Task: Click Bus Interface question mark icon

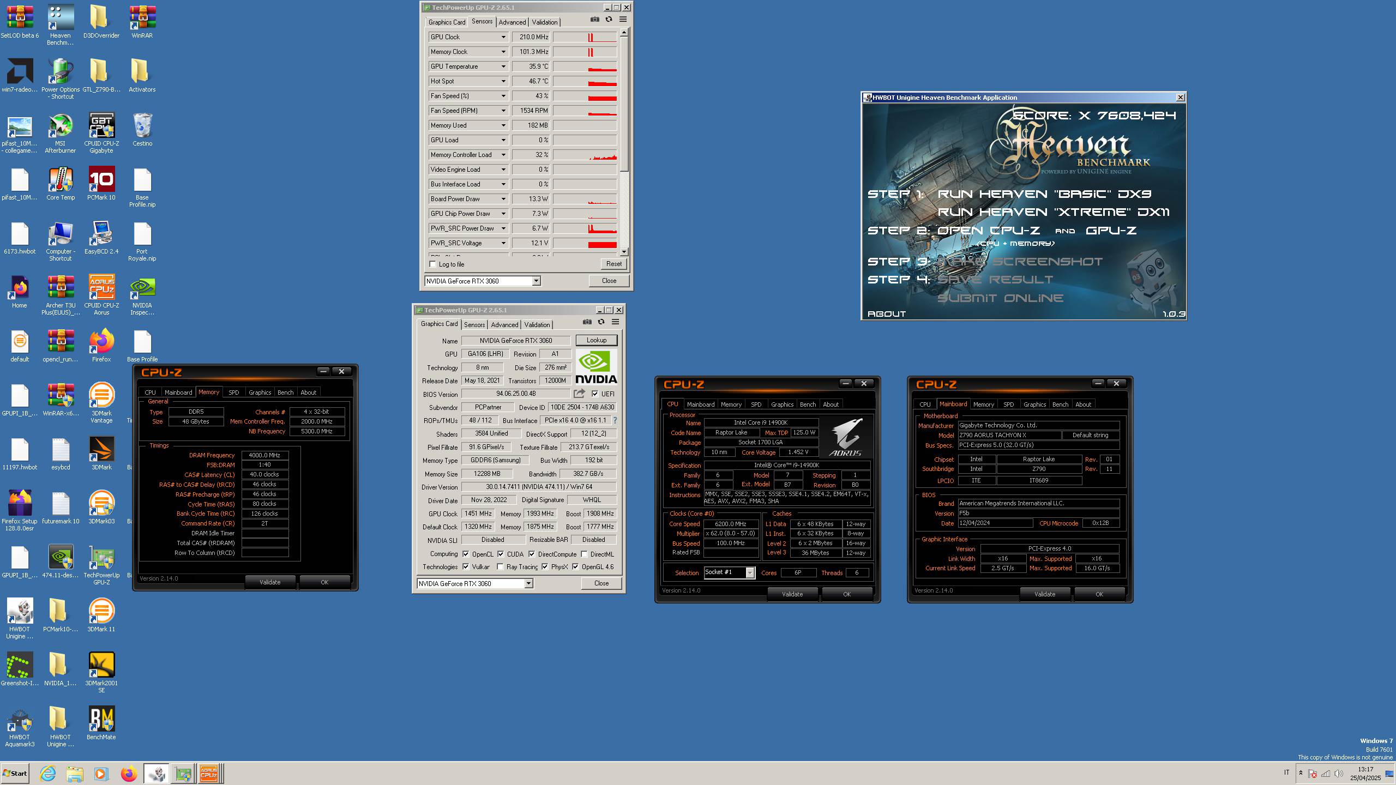Action: [x=615, y=420]
